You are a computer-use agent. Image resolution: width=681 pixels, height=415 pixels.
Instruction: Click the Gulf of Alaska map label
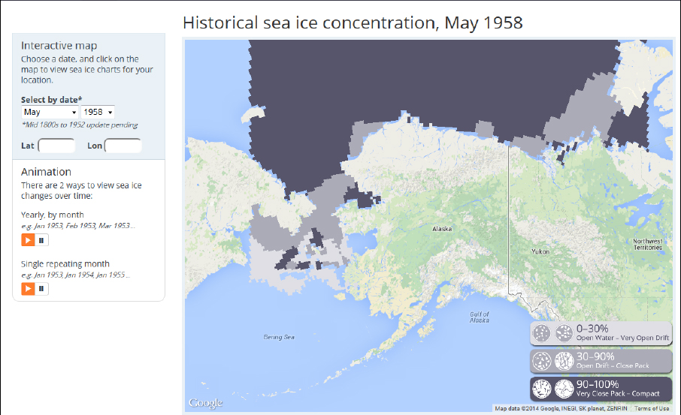(479, 317)
